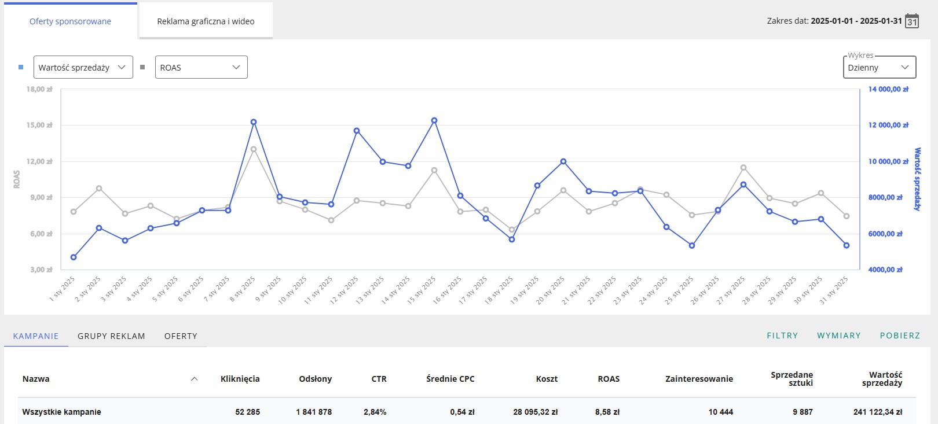Select the KAMPANIE tab
The image size is (938, 424).
36,336
